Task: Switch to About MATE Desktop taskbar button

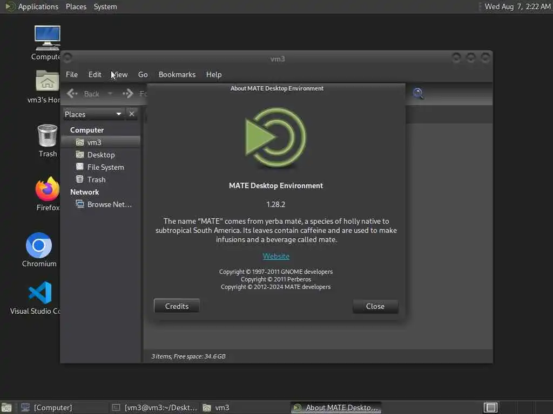Action: (336, 408)
